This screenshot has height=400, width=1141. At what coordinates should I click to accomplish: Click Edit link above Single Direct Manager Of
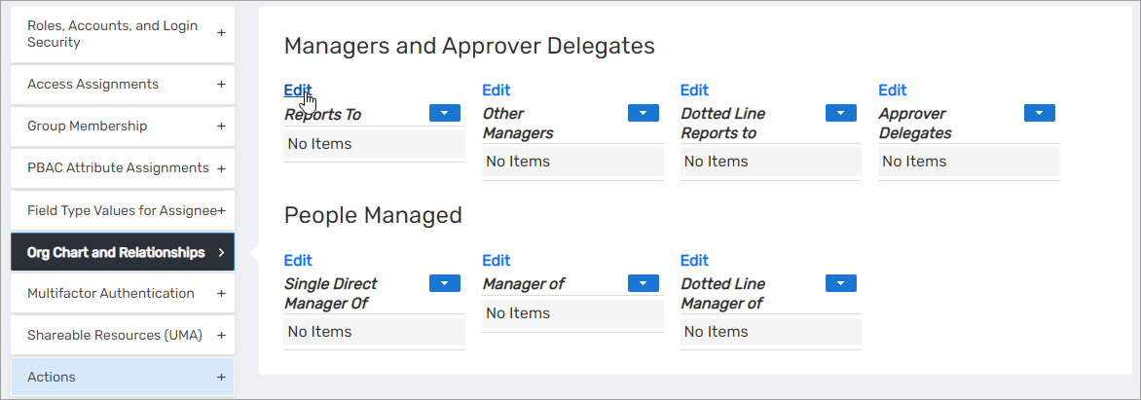[x=297, y=260]
